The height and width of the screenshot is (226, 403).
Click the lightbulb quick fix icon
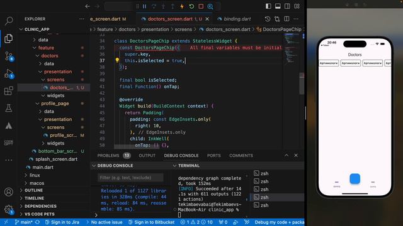coord(117,60)
